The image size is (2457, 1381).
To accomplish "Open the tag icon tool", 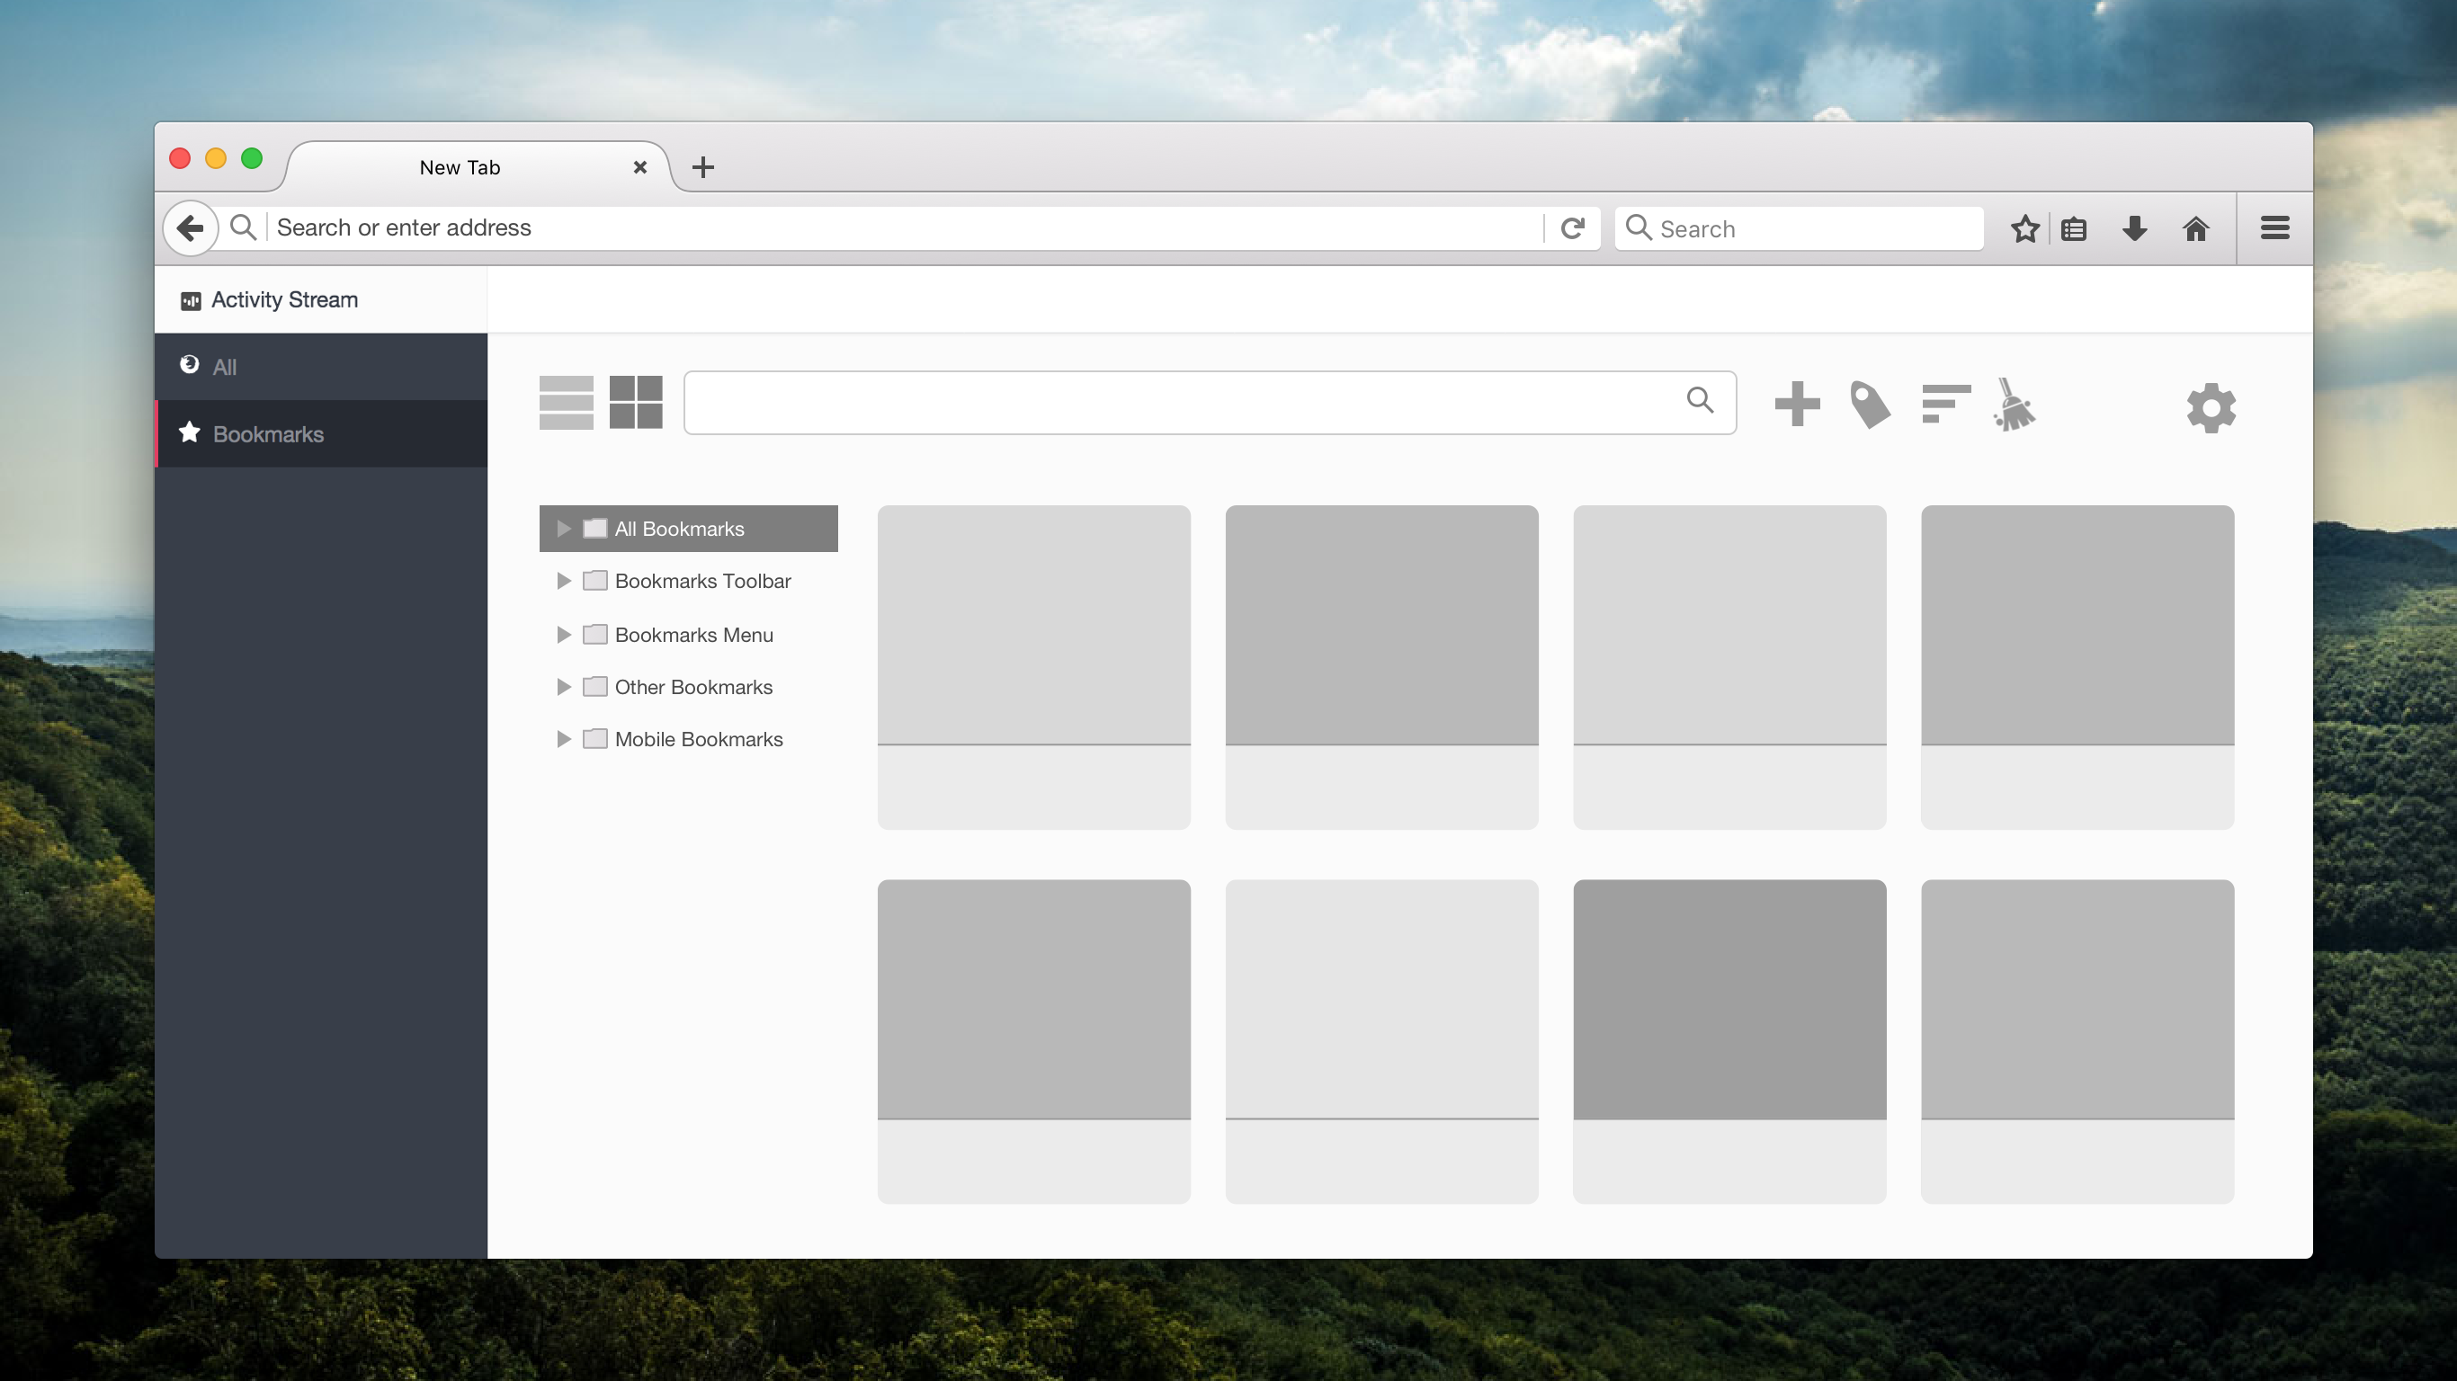I will 1870,405.
